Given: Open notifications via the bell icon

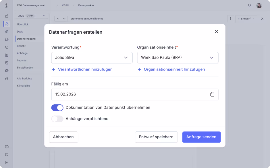Looking at the screenshot, I should pyautogui.click(x=249, y=5).
